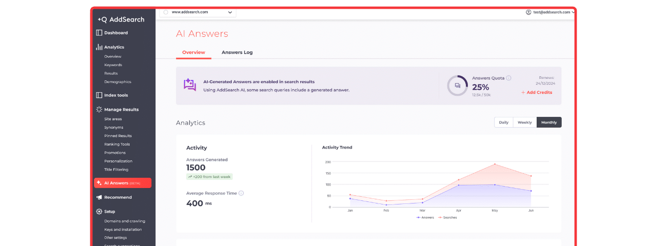This screenshot has height=246, width=667.
Task: Click the Recommend megaphone icon
Action: click(99, 197)
